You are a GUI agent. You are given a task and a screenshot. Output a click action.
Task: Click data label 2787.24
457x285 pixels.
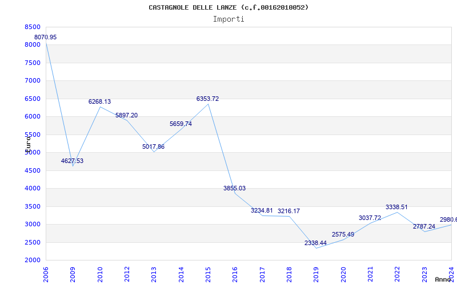point(424,226)
